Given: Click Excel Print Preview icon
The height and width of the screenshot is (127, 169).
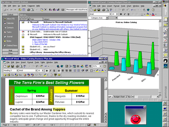Looking at the screenshot, I should tap(107, 10).
